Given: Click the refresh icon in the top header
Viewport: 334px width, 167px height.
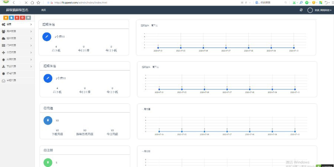Looking at the screenshot, I should tap(301, 10).
